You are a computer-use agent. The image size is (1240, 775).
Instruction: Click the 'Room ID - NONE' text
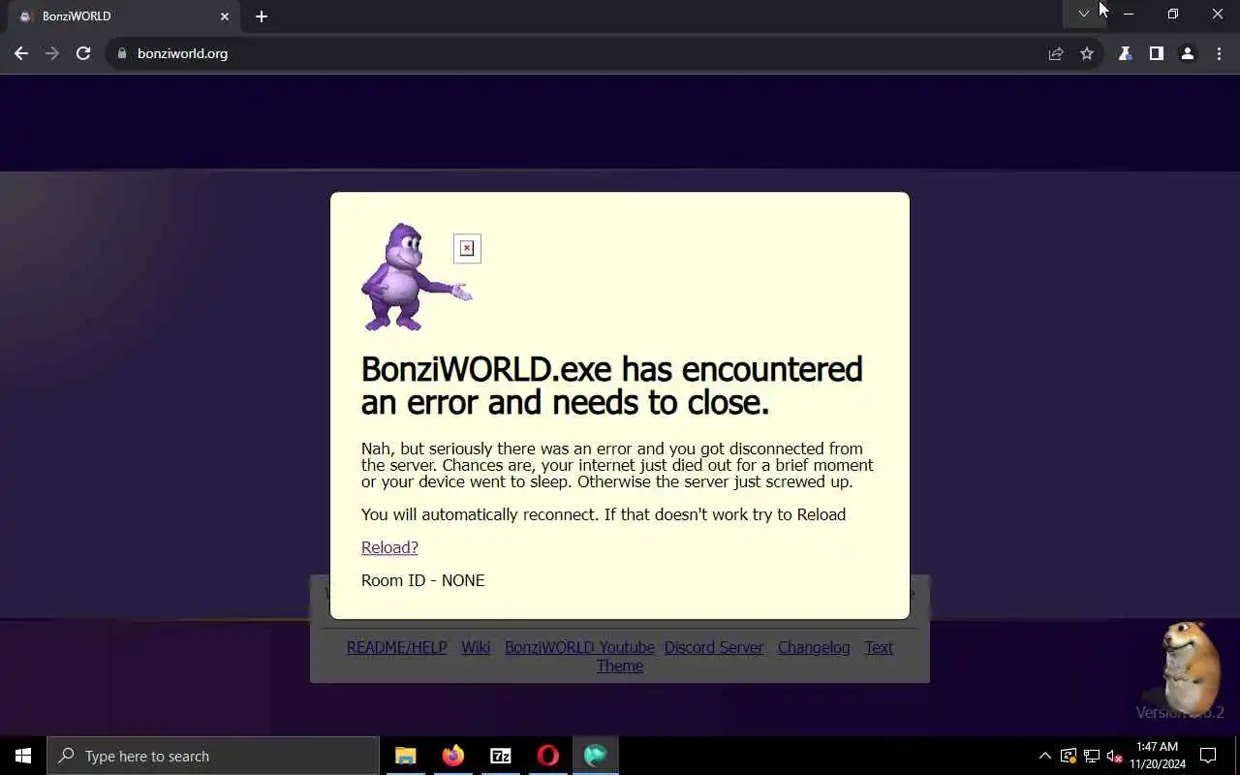[423, 580]
